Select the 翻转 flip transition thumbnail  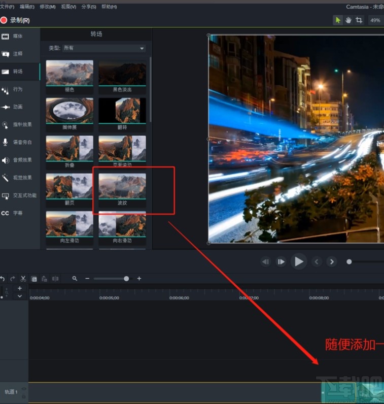point(122,114)
